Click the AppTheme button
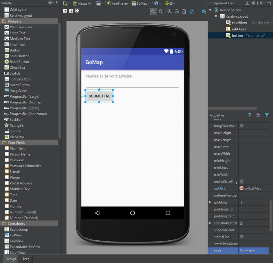 pos(118,3)
